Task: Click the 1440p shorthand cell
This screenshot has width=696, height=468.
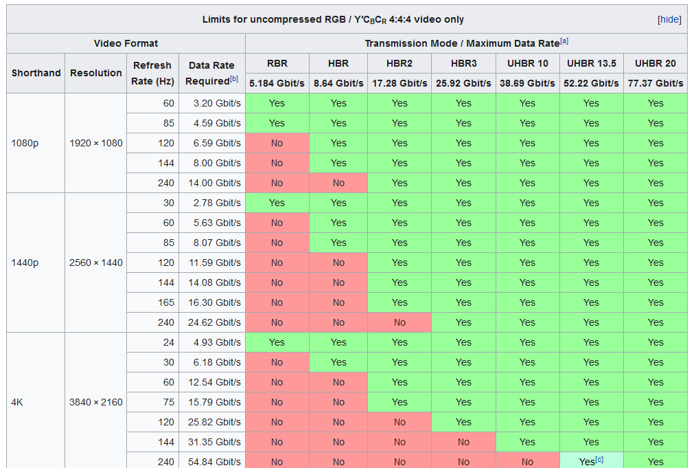Action: (x=36, y=263)
